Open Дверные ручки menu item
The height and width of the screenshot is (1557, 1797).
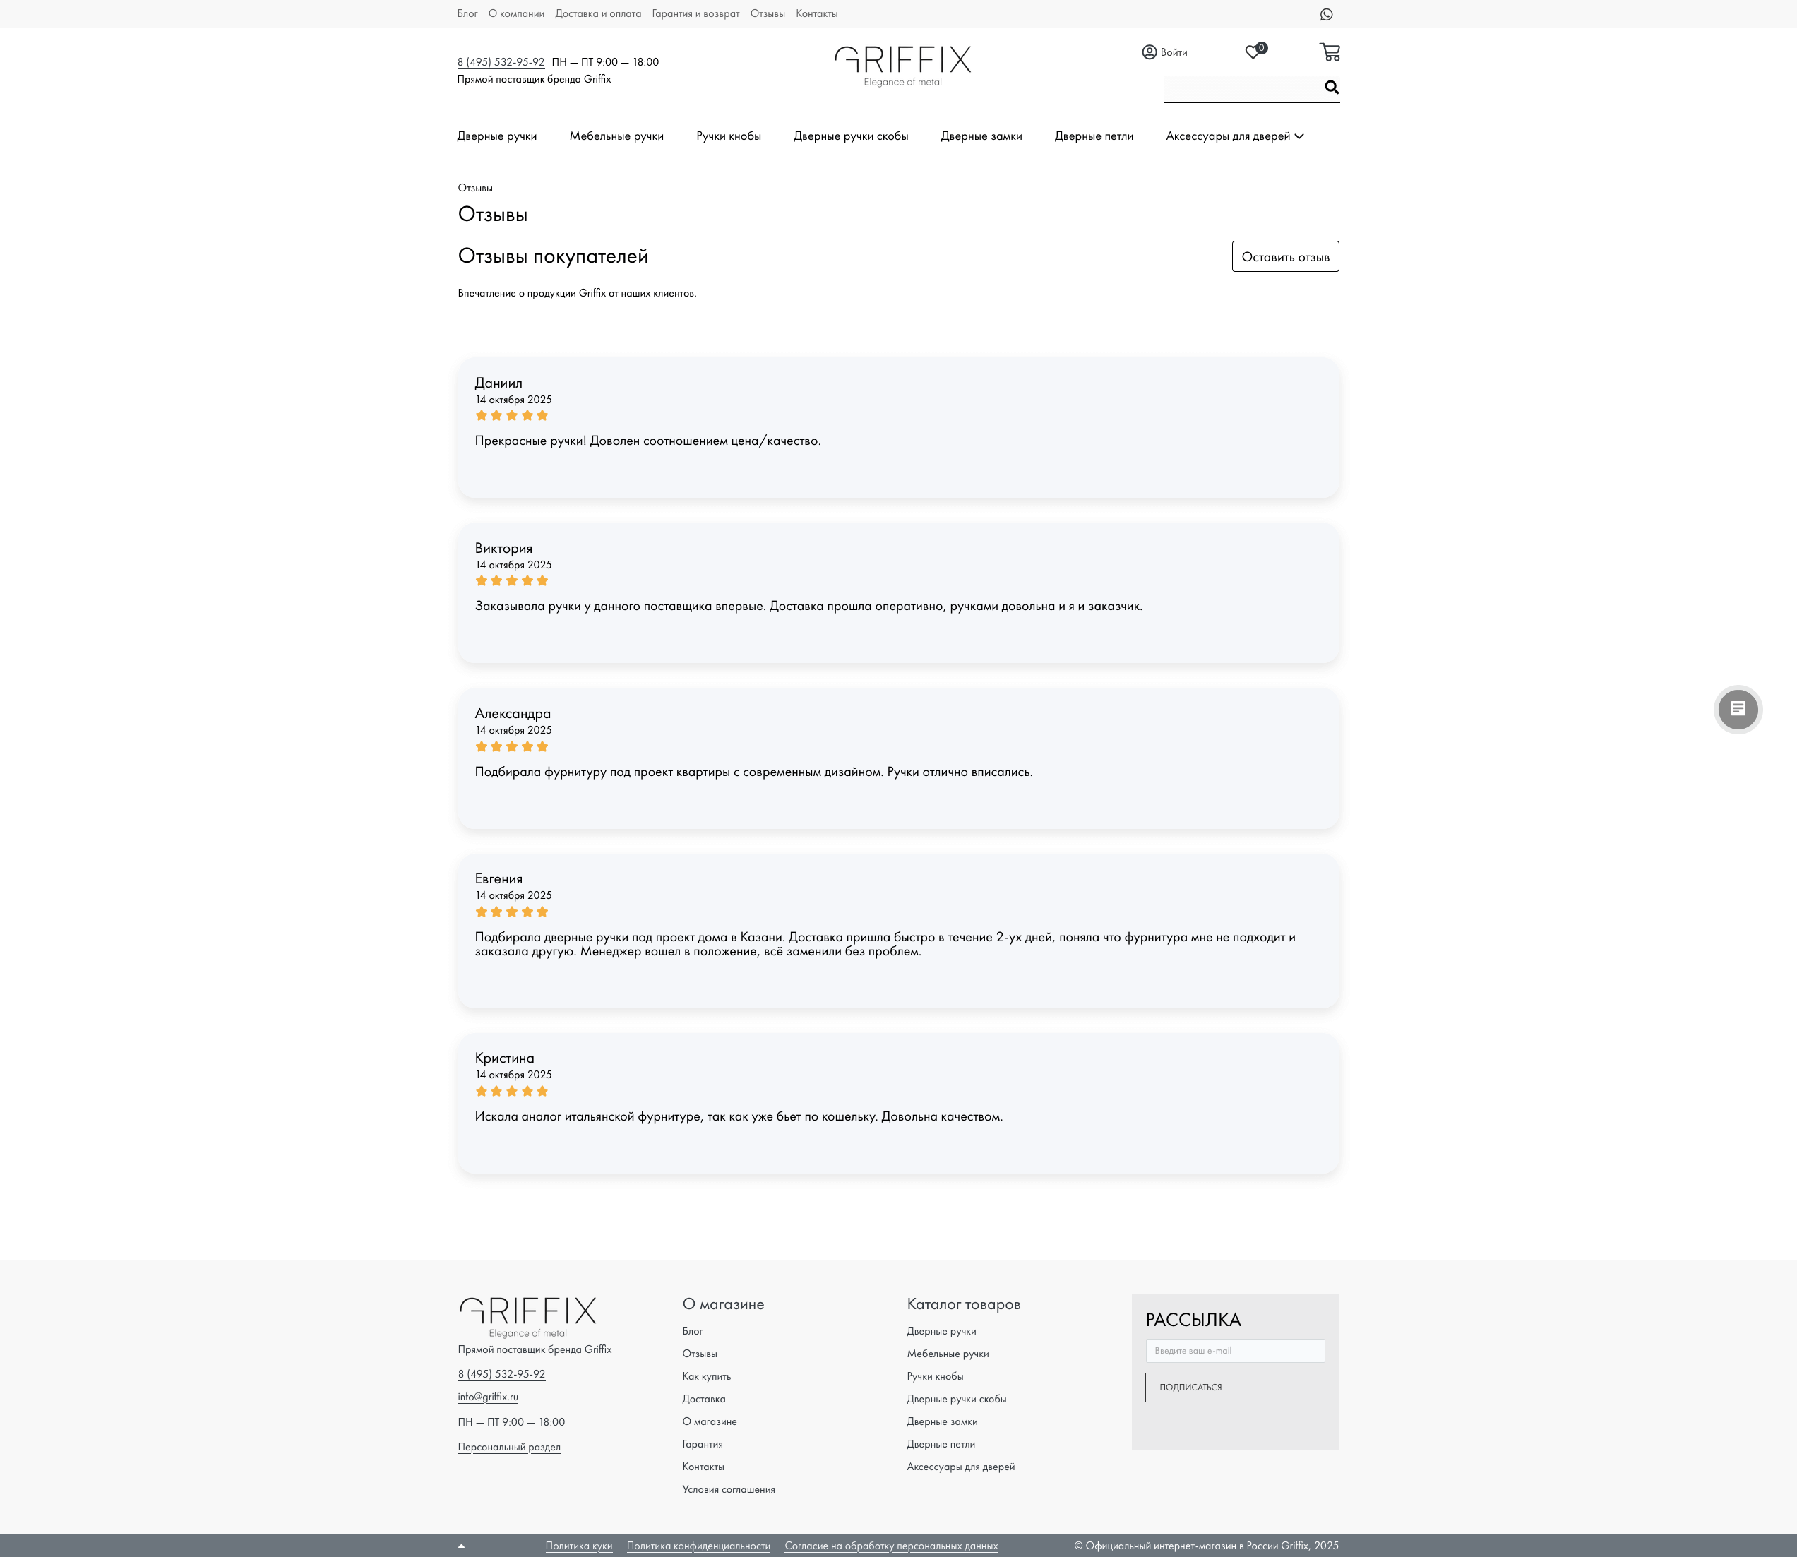pos(497,136)
